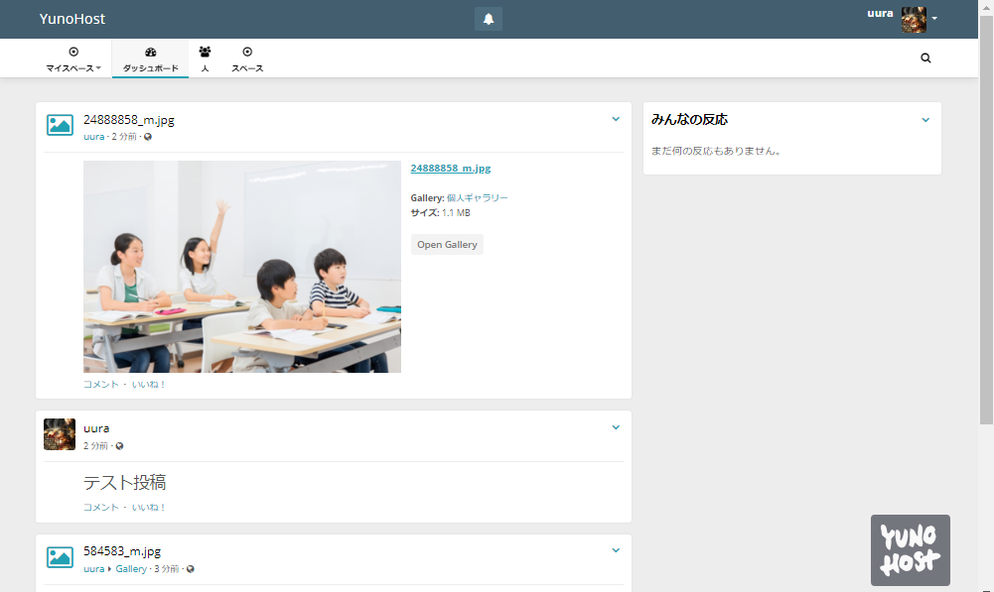Click the YunoHost title in header
This screenshot has width=994, height=592.
[x=72, y=19]
